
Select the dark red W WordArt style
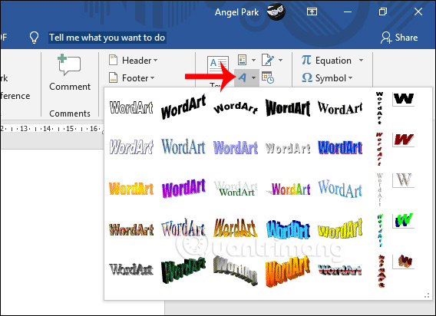click(404, 140)
